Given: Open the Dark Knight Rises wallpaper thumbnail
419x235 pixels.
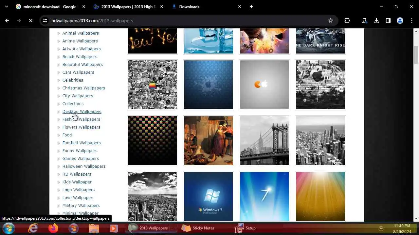Looking at the screenshot, I should pyautogui.click(x=320, y=41).
